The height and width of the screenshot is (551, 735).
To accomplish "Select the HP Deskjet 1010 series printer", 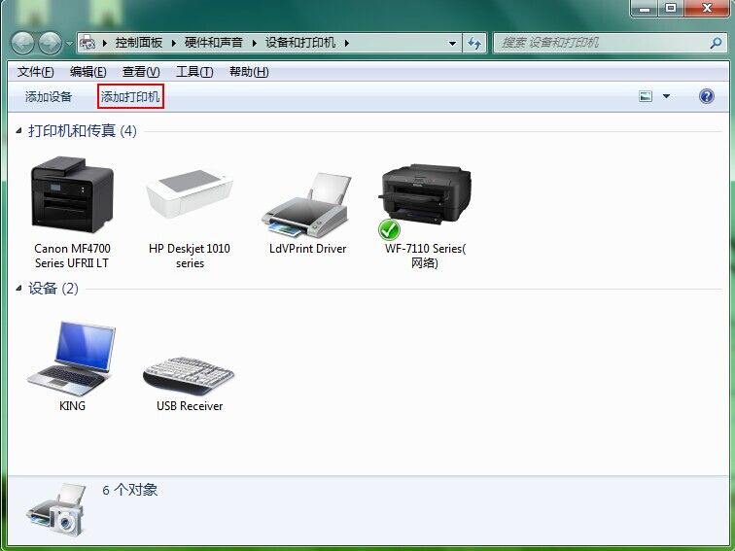I will coord(190,194).
